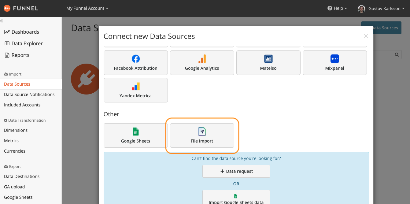
Task: Click the Google Analytics logo icon
Action: pos(202,59)
